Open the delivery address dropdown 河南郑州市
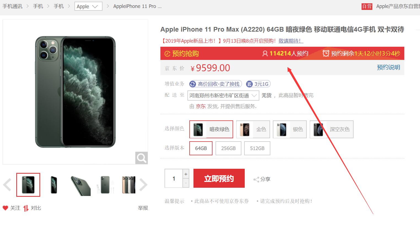This screenshot has width=420, height=235. coord(223,95)
